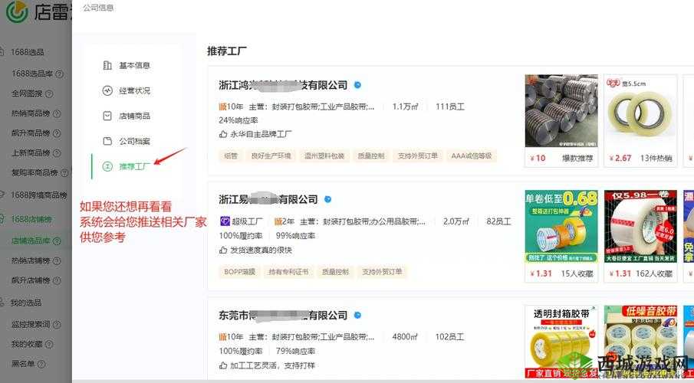
Task: Open 黑名单 in the sidebar
Action: [x=23, y=364]
